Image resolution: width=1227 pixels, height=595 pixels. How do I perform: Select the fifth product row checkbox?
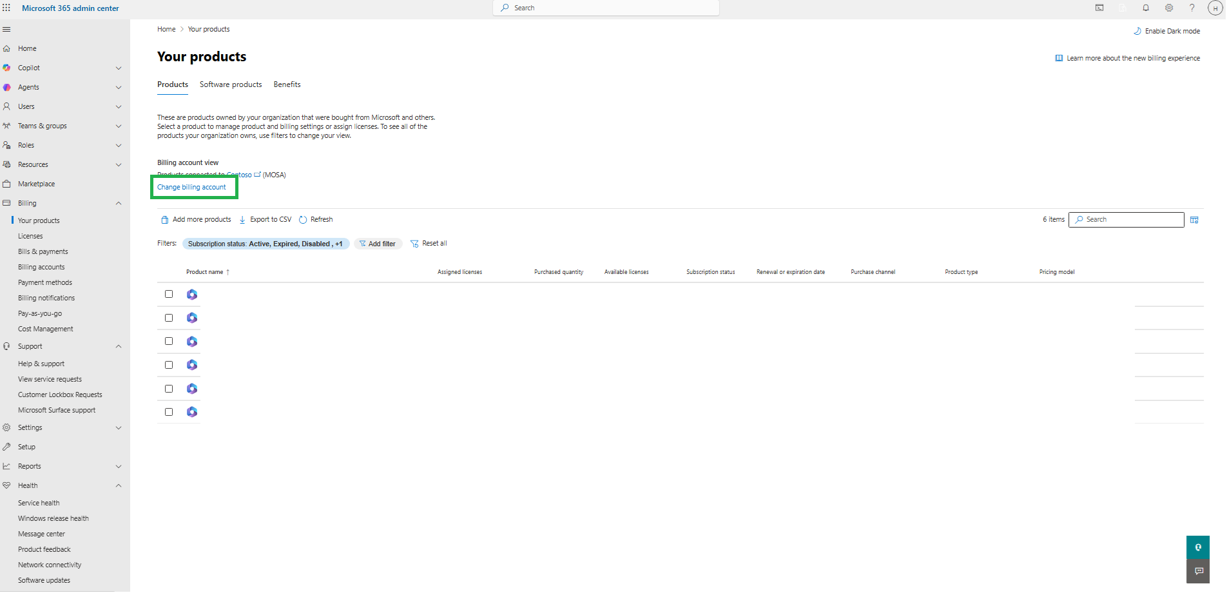point(169,389)
